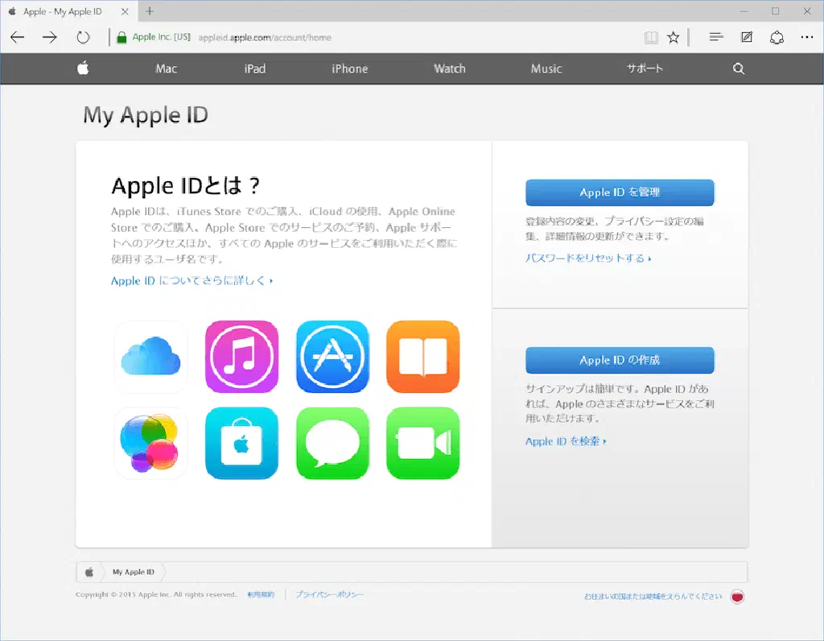Click the Apple Store shopping bag icon
This screenshot has width=824, height=641.
241,443
